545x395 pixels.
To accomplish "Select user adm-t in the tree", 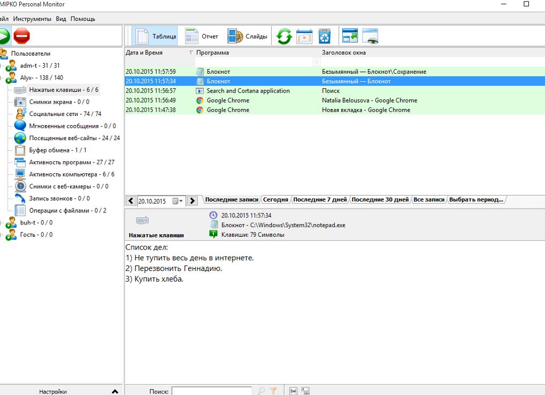I will click(40, 66).
